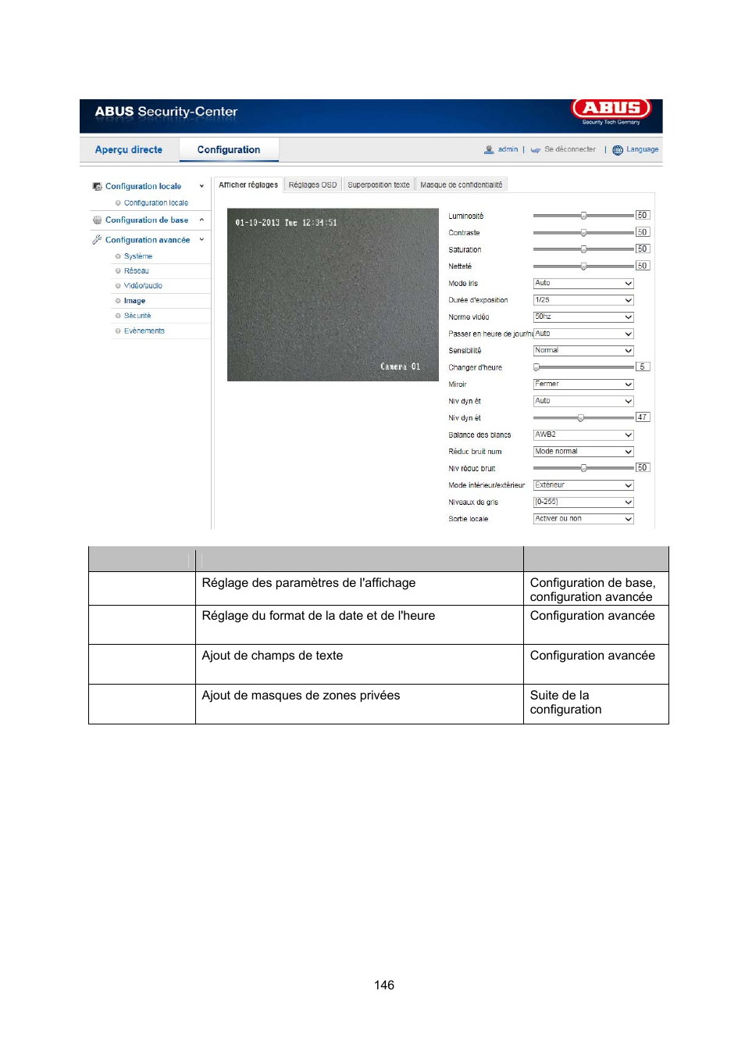The width and height of the screenshot is (745, 1055).
Task: Click the page number 146
Action: pyautogui.click(x=384, y=985)
